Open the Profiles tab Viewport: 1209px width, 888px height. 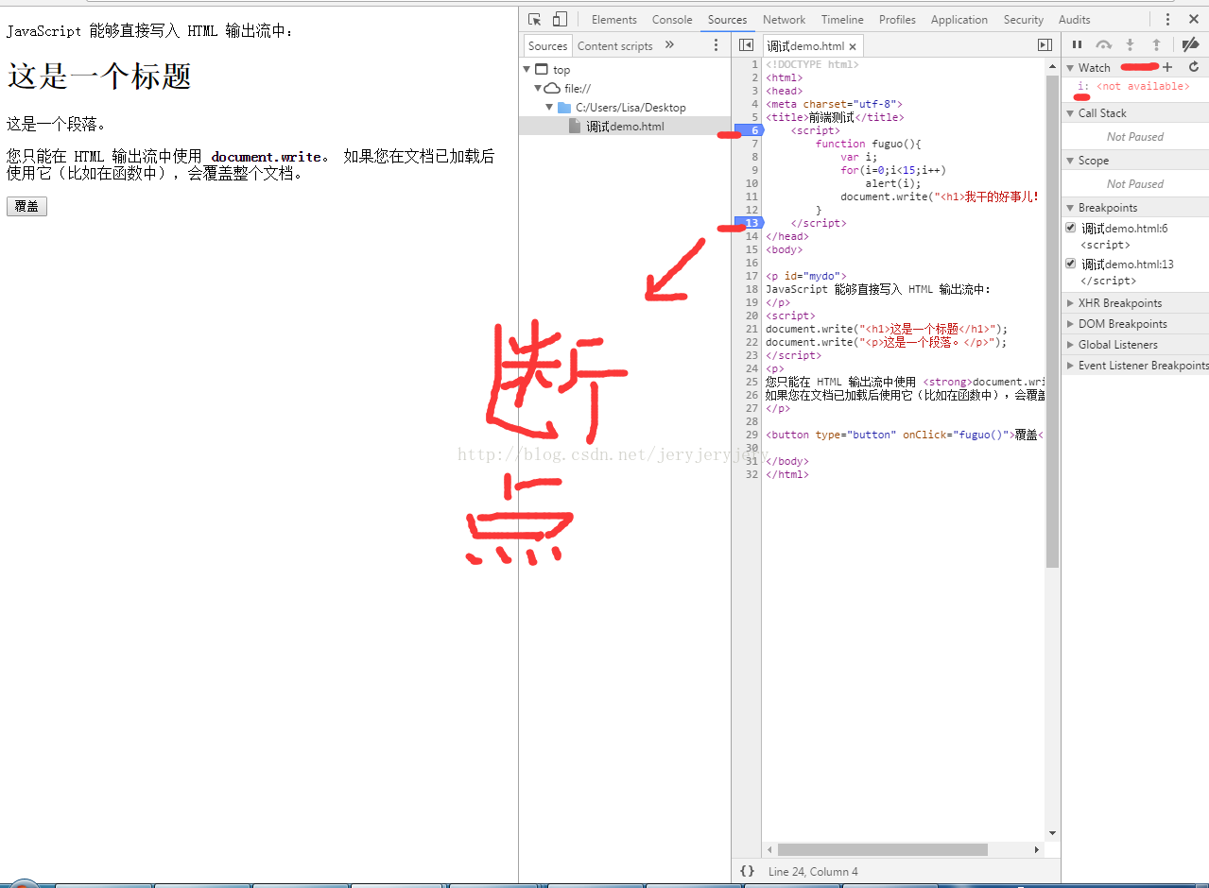[897, 19]
